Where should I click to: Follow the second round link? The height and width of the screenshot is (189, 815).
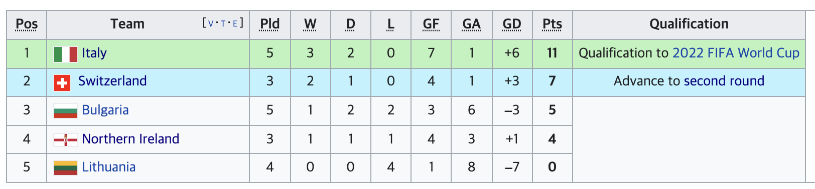pyautogui.click(x=724, y=81)
